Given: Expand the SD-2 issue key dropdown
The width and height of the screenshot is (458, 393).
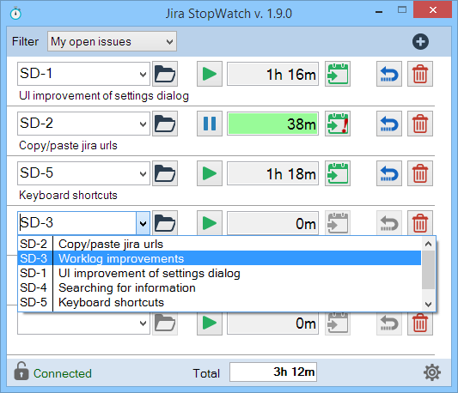Looking at the screenshot, I should click(x=143, y=124).
